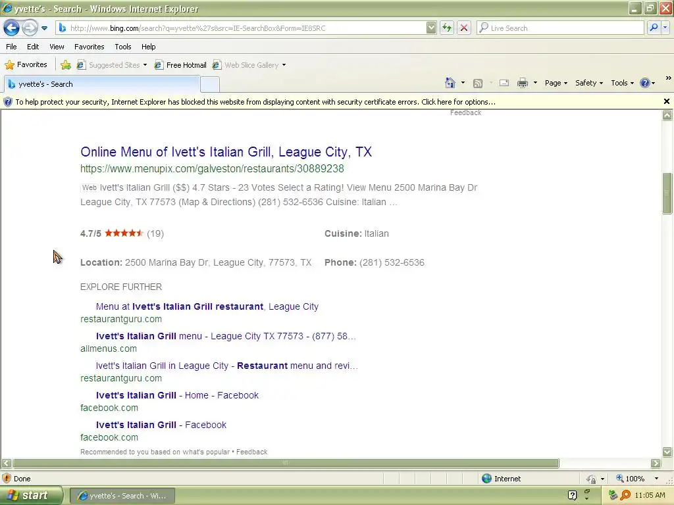Open the View menu
This screenshot has width=674, height=505.
[57, 47]
